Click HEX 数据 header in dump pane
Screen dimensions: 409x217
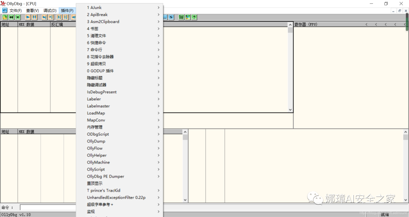(x=47, y=132)
